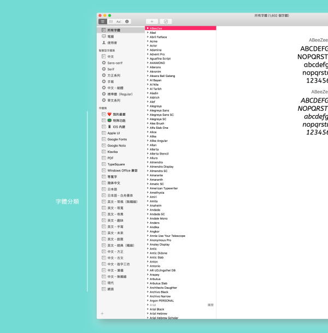Open the 中文－方正 collection

tap(121, 252)
